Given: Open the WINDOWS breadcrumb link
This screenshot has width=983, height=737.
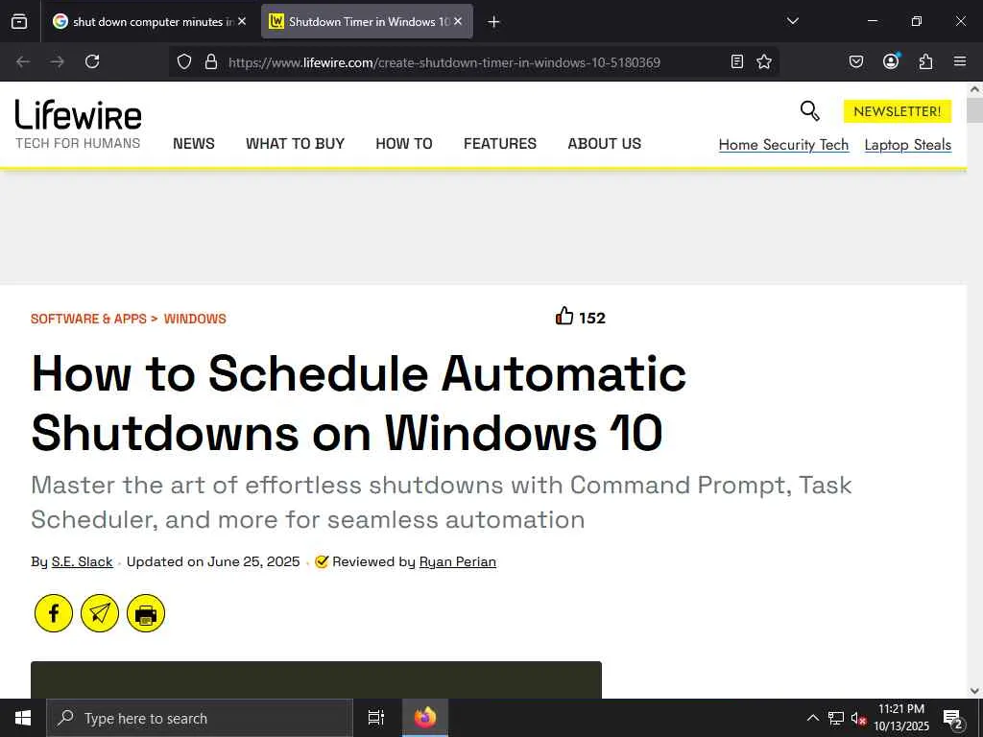Looking at the screenshot, I should 195,319.
